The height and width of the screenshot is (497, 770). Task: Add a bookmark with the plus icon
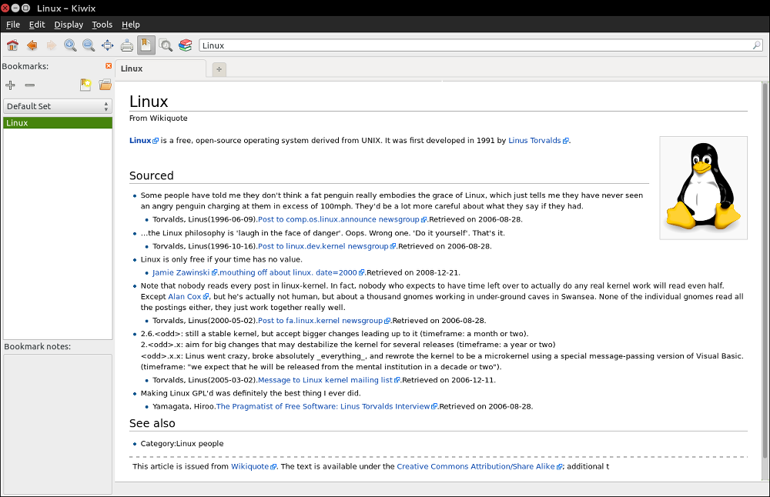tap(11, 85)
